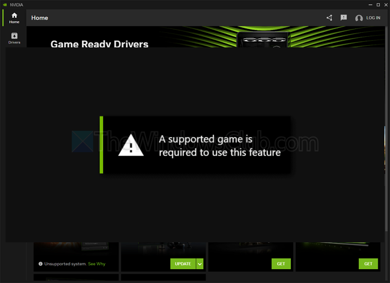
Task: Click the Unsupported system text
Action: click(65, 264)
